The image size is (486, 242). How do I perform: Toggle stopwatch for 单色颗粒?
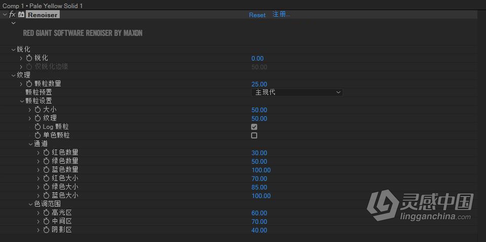(38, 135)
